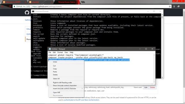Click the GitHub octocat logo
Image resolution: width=185 pixels, height=104 pixels.
(27, 12)
